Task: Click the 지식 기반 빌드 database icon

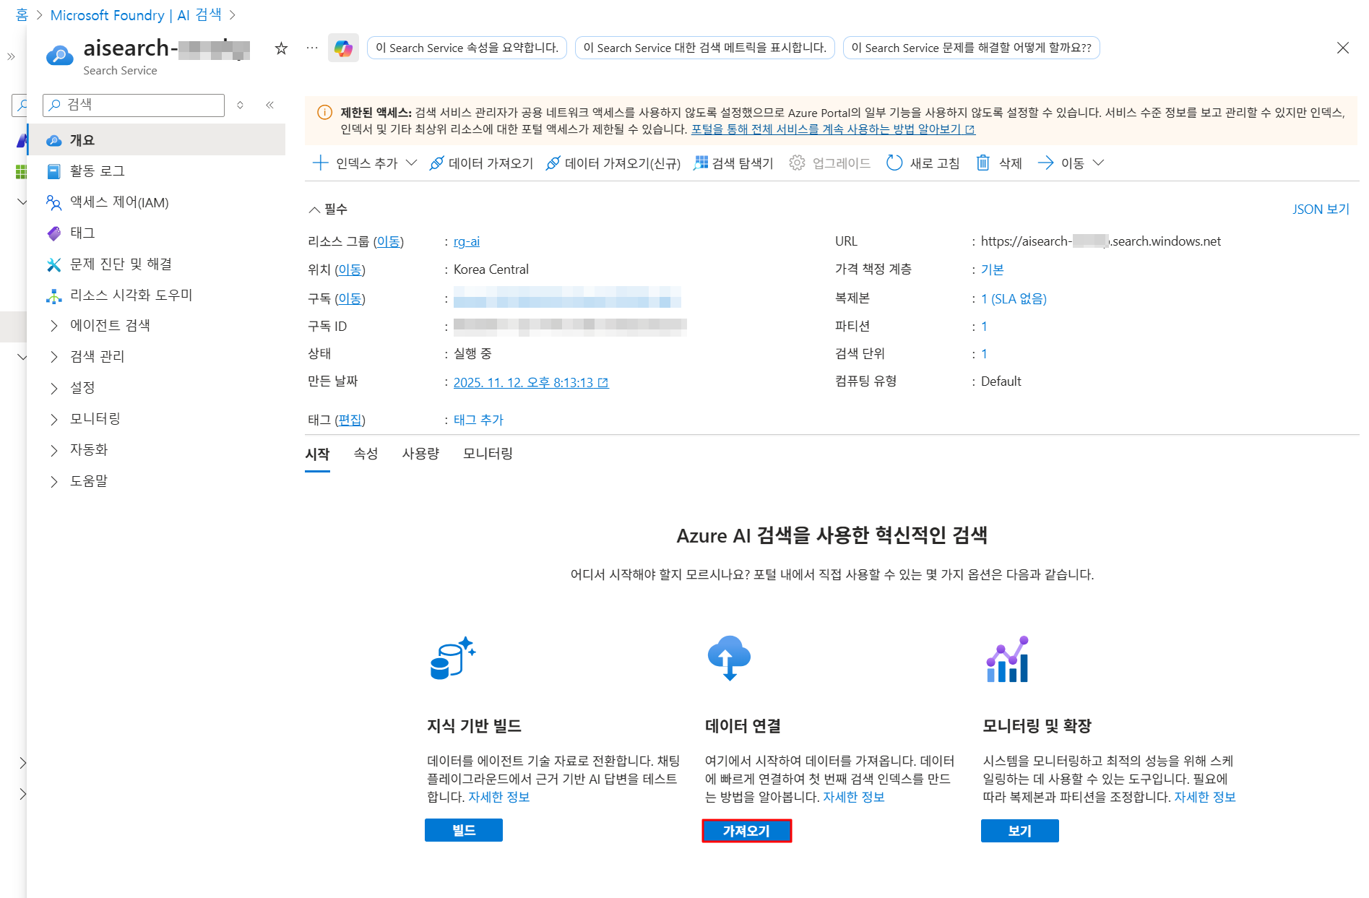Action: click(x=452, y=658)
